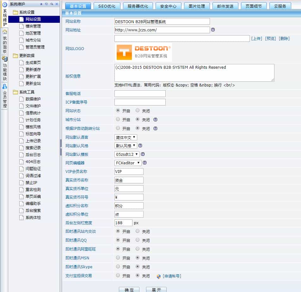Click the home icon in the 系统维护 header
Viewport: 301px width, 292px height.
coord(41,4)
